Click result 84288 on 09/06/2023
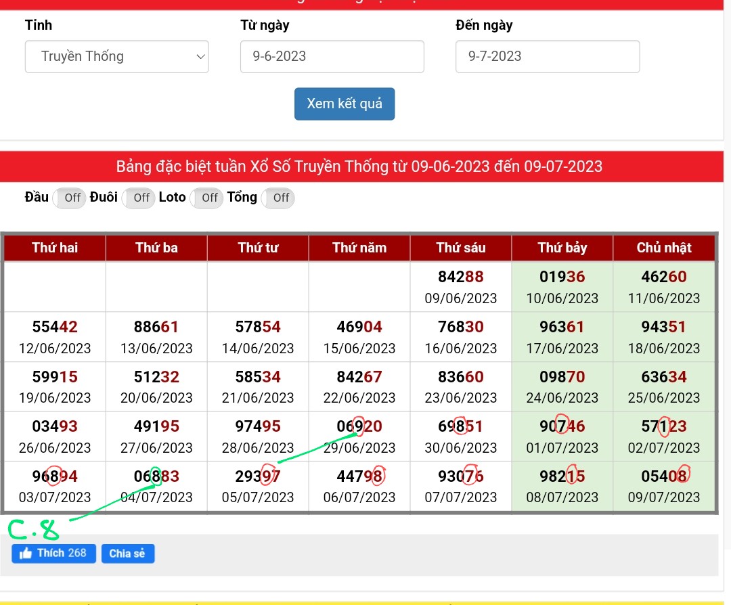Screen dimensions: 731x605 pyautogui.click(x=460, y=277)
